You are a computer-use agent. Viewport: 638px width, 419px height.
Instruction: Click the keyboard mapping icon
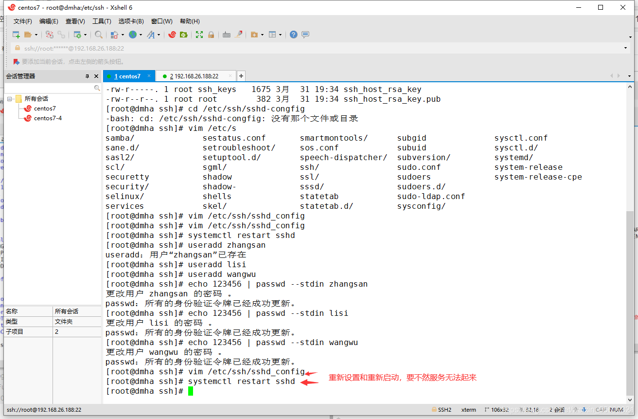pyautogui.click(x=227, y=35)
